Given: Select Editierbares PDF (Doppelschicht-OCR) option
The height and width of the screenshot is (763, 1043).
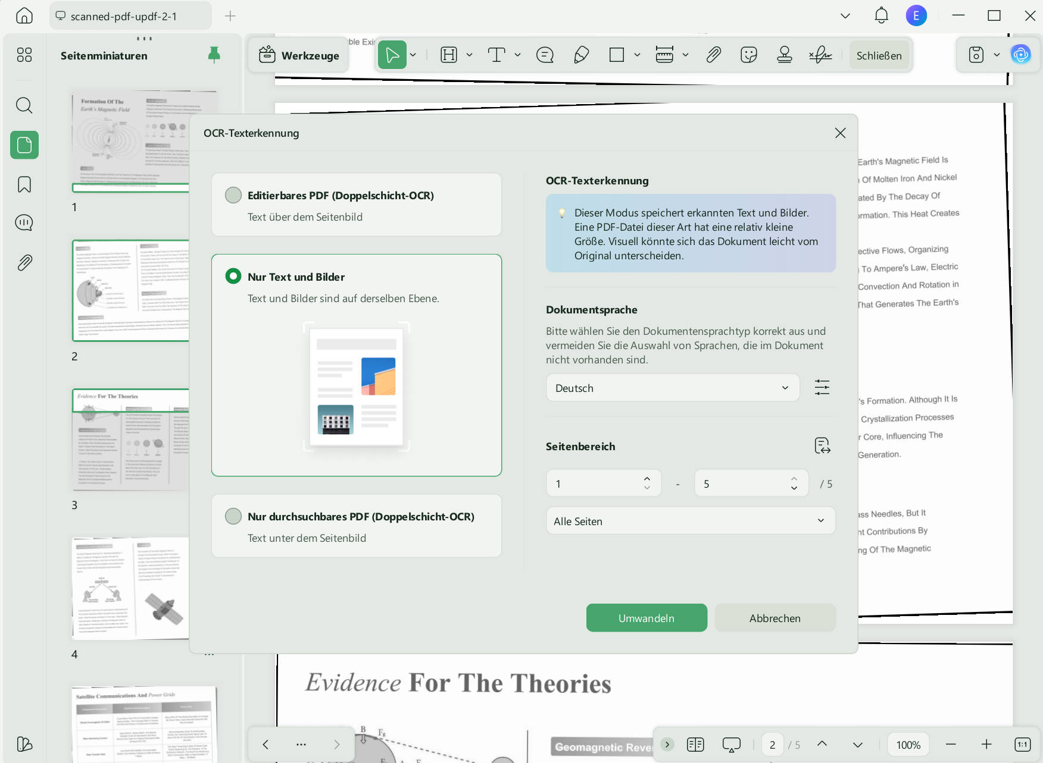Looking at the screenshot, I should pos(357,205).
